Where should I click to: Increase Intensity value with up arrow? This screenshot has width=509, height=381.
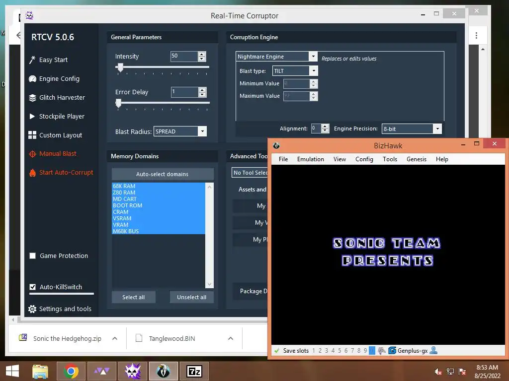point(202,54)
